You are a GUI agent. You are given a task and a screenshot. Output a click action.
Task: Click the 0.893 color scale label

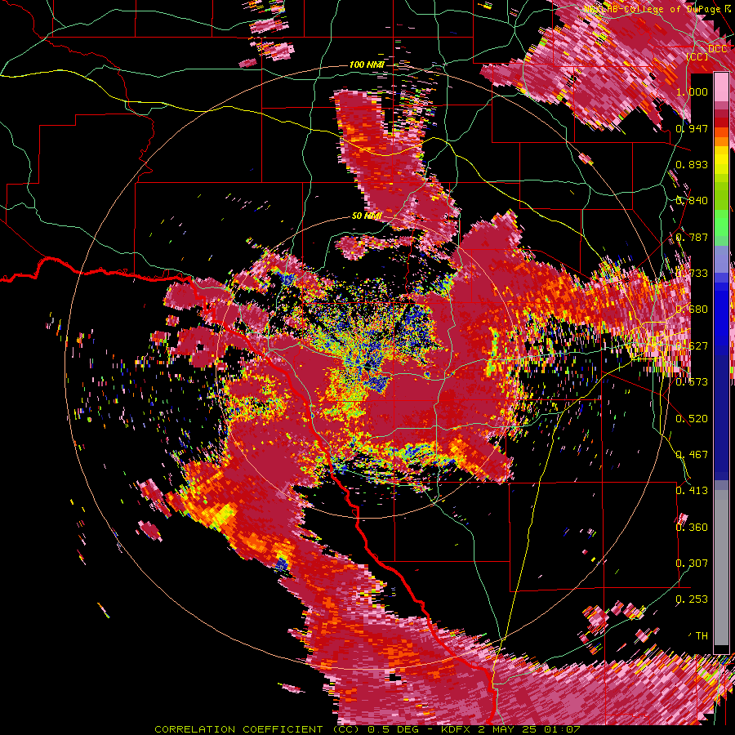click(x=692, y=164)
